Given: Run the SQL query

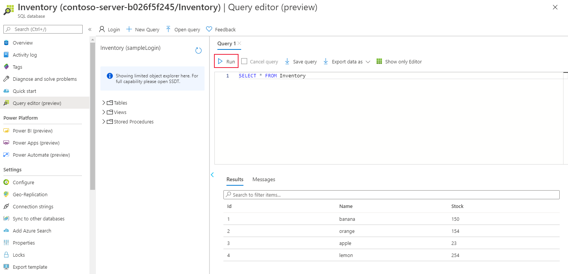Looking at the screenshot, I should click(x=226, y=61).
